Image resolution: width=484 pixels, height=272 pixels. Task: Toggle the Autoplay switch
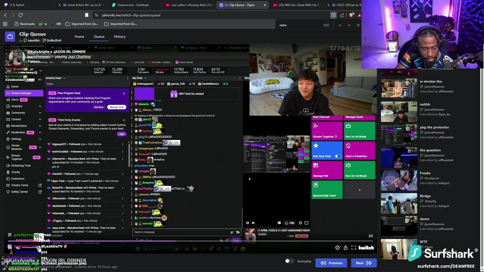click(289, 261)
